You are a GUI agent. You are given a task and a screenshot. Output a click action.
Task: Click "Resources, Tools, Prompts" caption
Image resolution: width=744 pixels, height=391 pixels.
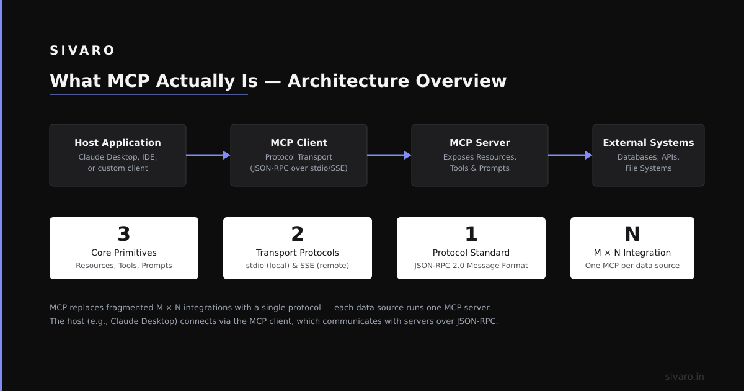click(x=124, y=266)
